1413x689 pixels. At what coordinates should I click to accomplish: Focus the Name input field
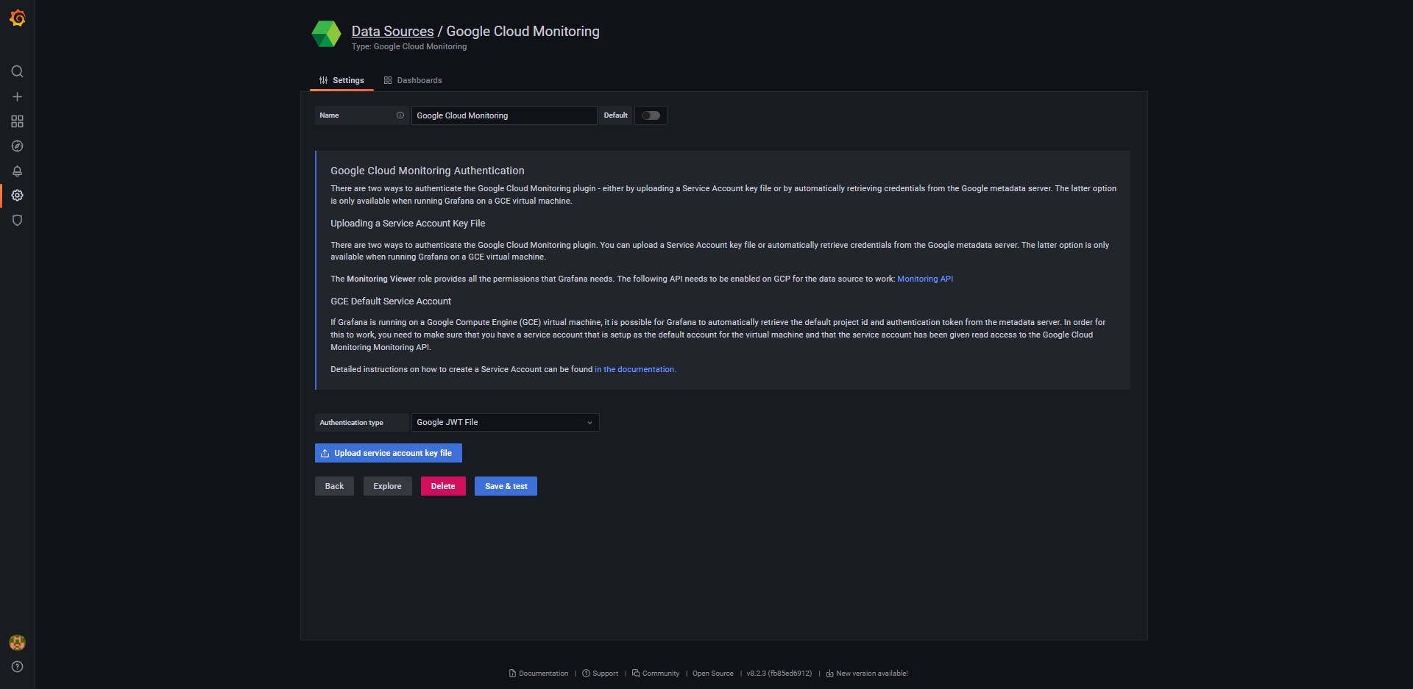click(504, 115)
